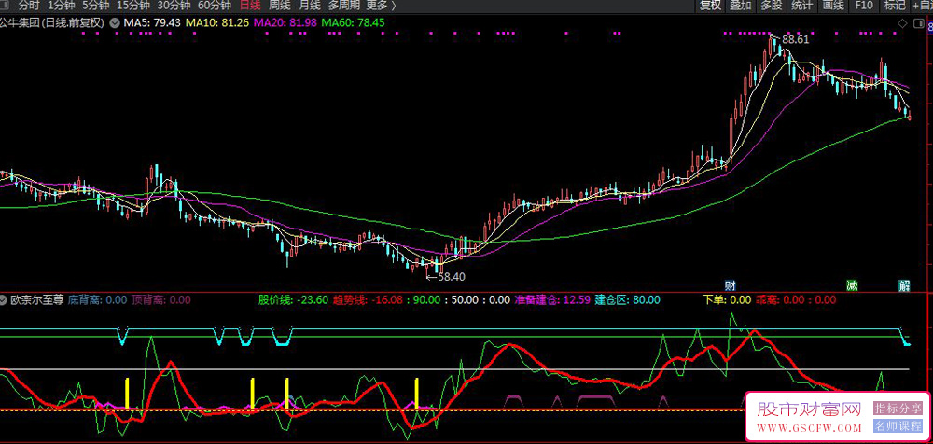The width and height of the screenshot is (933, 444).
Task: Expand the 欧奈尔至尊 indicator dropdown arrow
Action: [4, 300]
